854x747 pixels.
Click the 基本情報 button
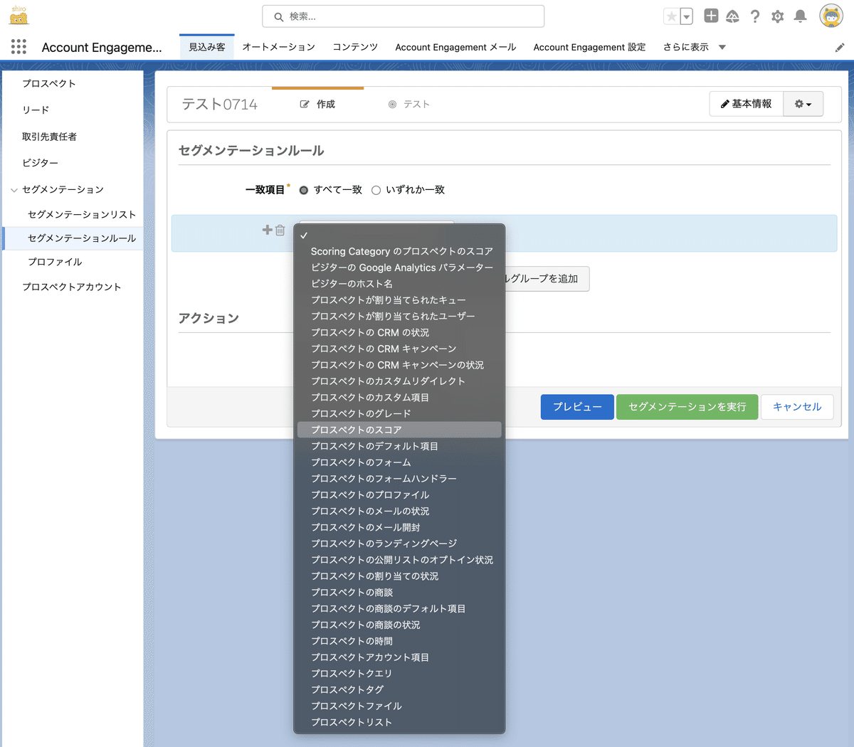point(747,104)
